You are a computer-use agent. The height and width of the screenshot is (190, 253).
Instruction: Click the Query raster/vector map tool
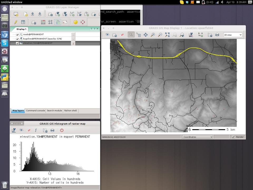(138, 35)
